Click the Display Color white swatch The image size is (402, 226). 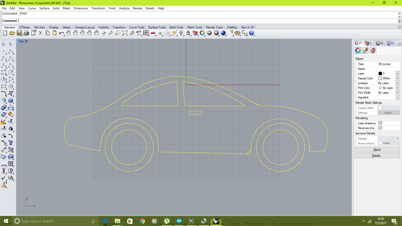(x=380, y=78)
